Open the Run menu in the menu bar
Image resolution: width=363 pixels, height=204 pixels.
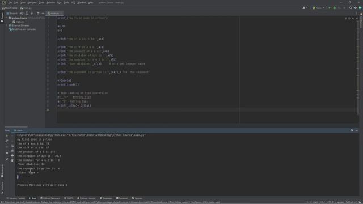(59, 2)
